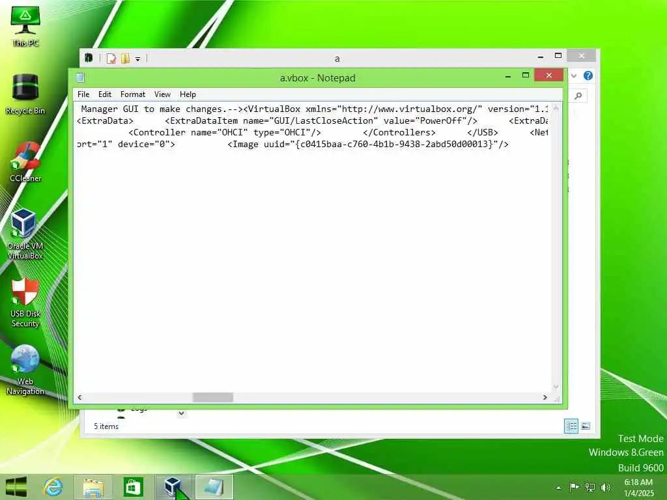
Task: Maximize the Notepad window
Action: [526, 76]
